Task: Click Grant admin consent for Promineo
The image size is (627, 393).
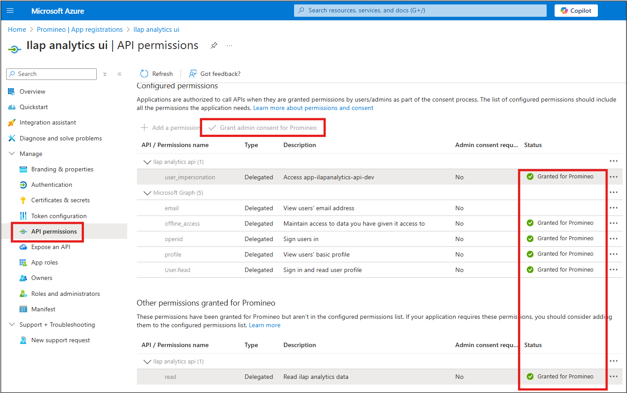Action: pyautogui.click(x=263, y=128)
